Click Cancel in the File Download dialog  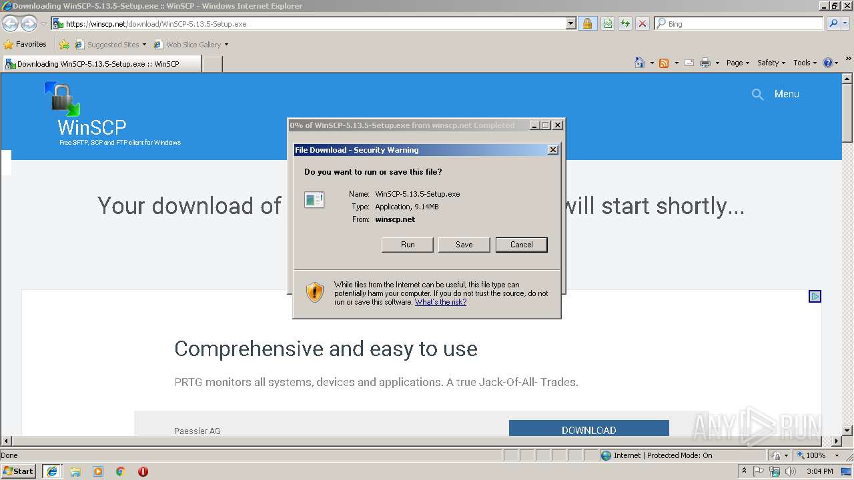(x=522, y=245)
